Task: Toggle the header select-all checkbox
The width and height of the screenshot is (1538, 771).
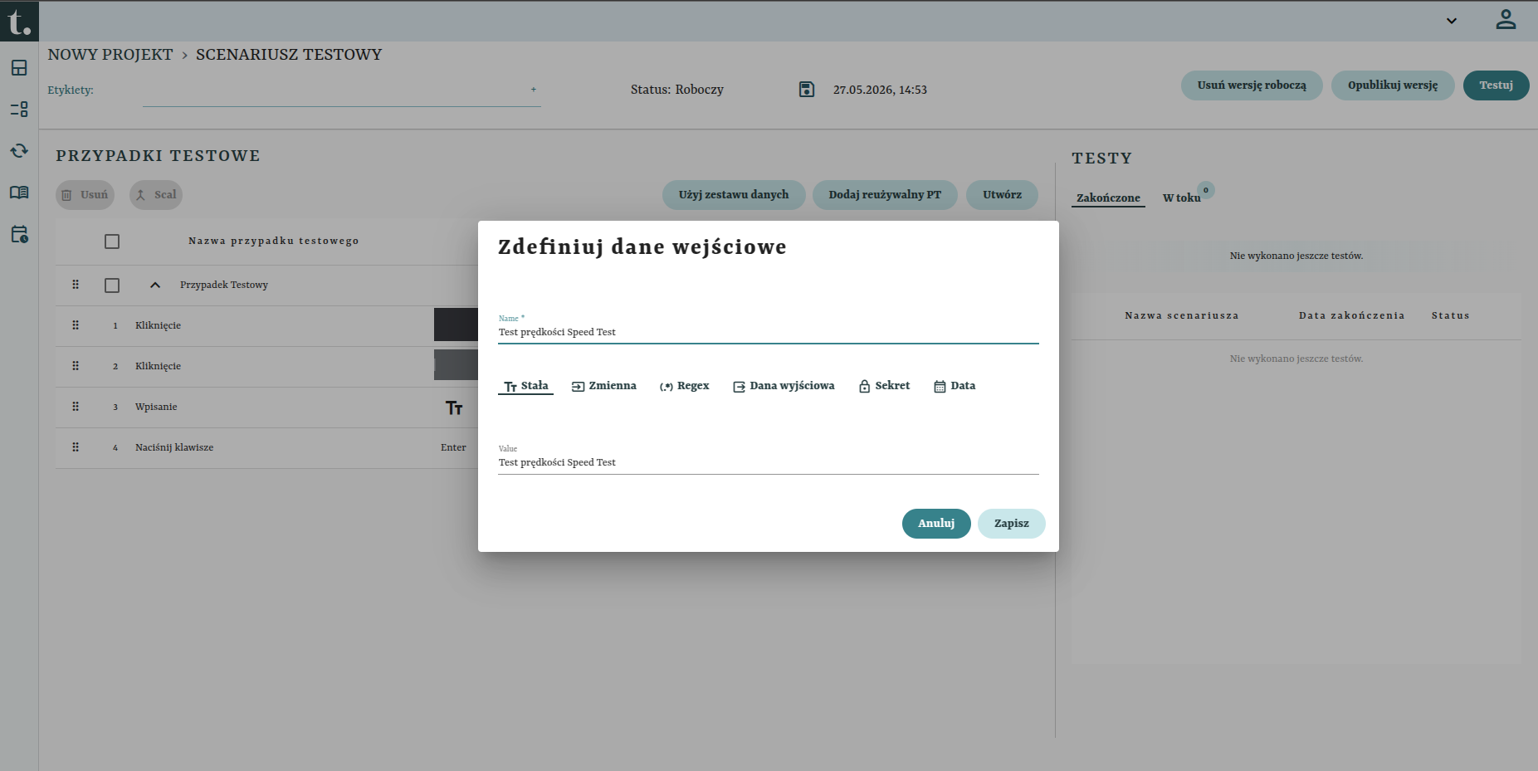Action: pyautogui.click(x=112, y=242)
